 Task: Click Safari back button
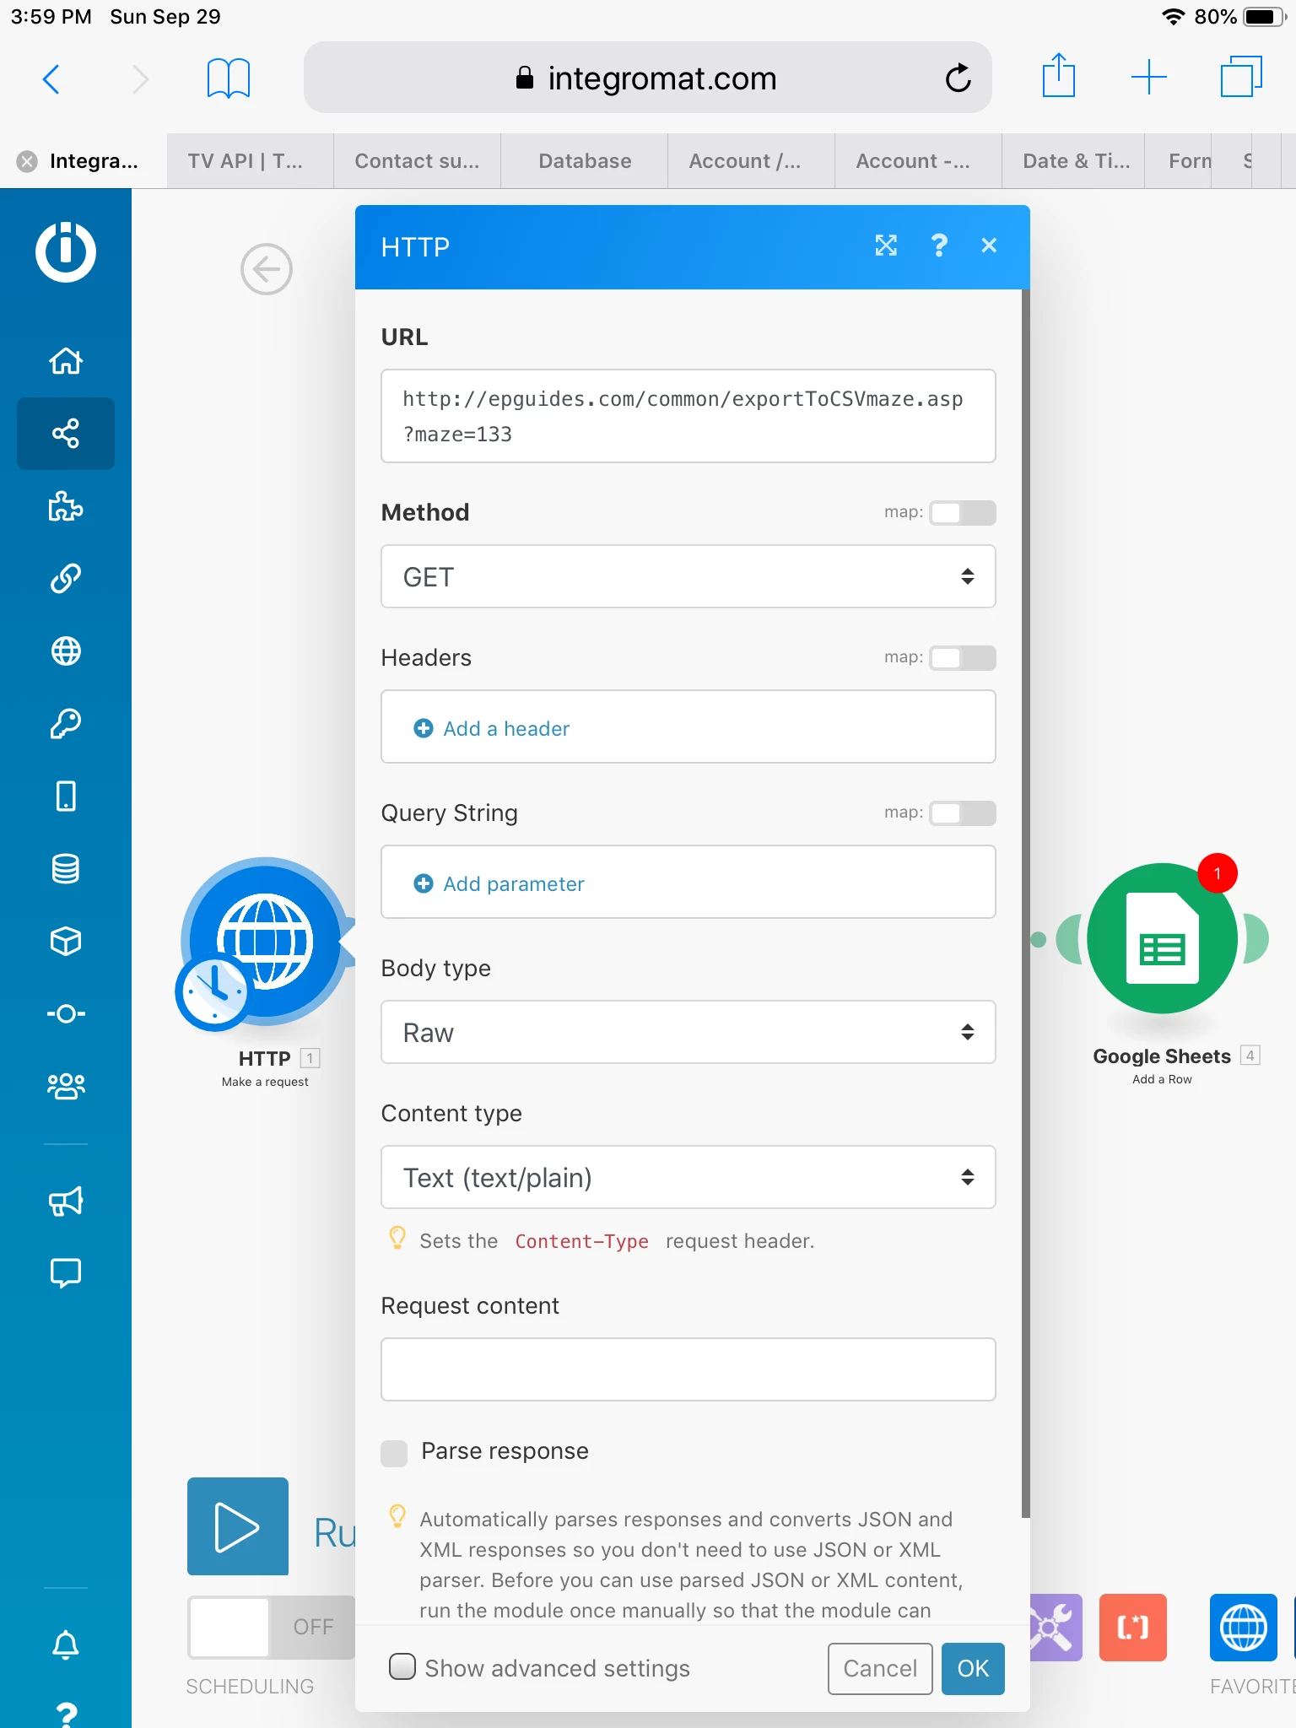pyautogui.click(x=51, y=79)
